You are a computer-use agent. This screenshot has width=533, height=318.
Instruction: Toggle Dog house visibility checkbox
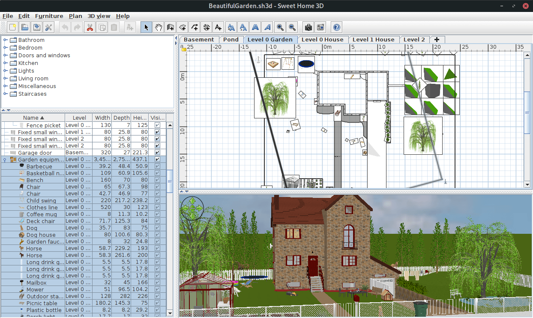[x=157, y=235]
